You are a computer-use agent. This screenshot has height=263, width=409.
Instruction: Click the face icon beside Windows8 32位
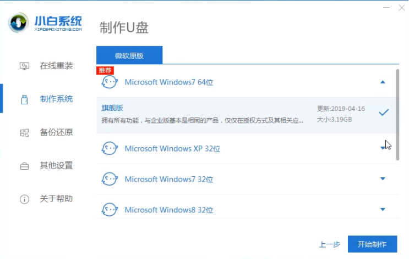click(x=110, y=210)
